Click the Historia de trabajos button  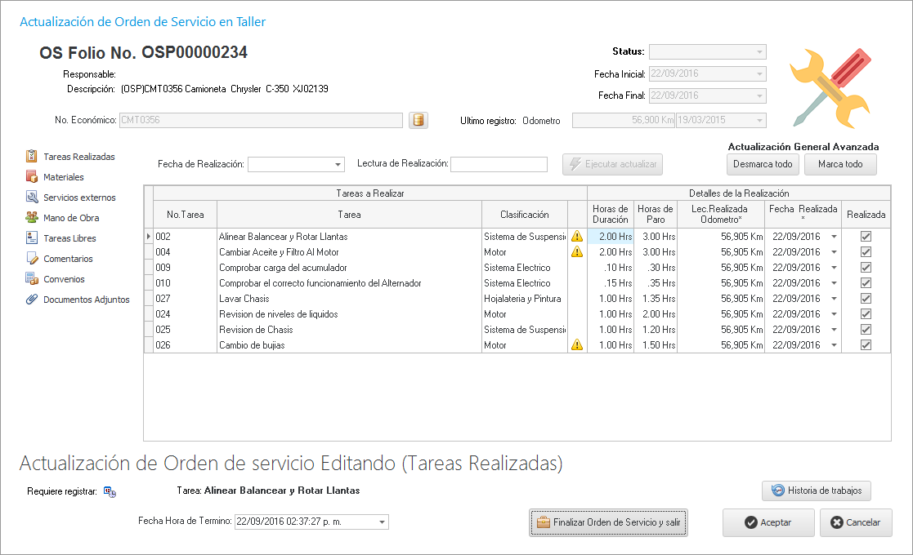(x=817, y=491)
